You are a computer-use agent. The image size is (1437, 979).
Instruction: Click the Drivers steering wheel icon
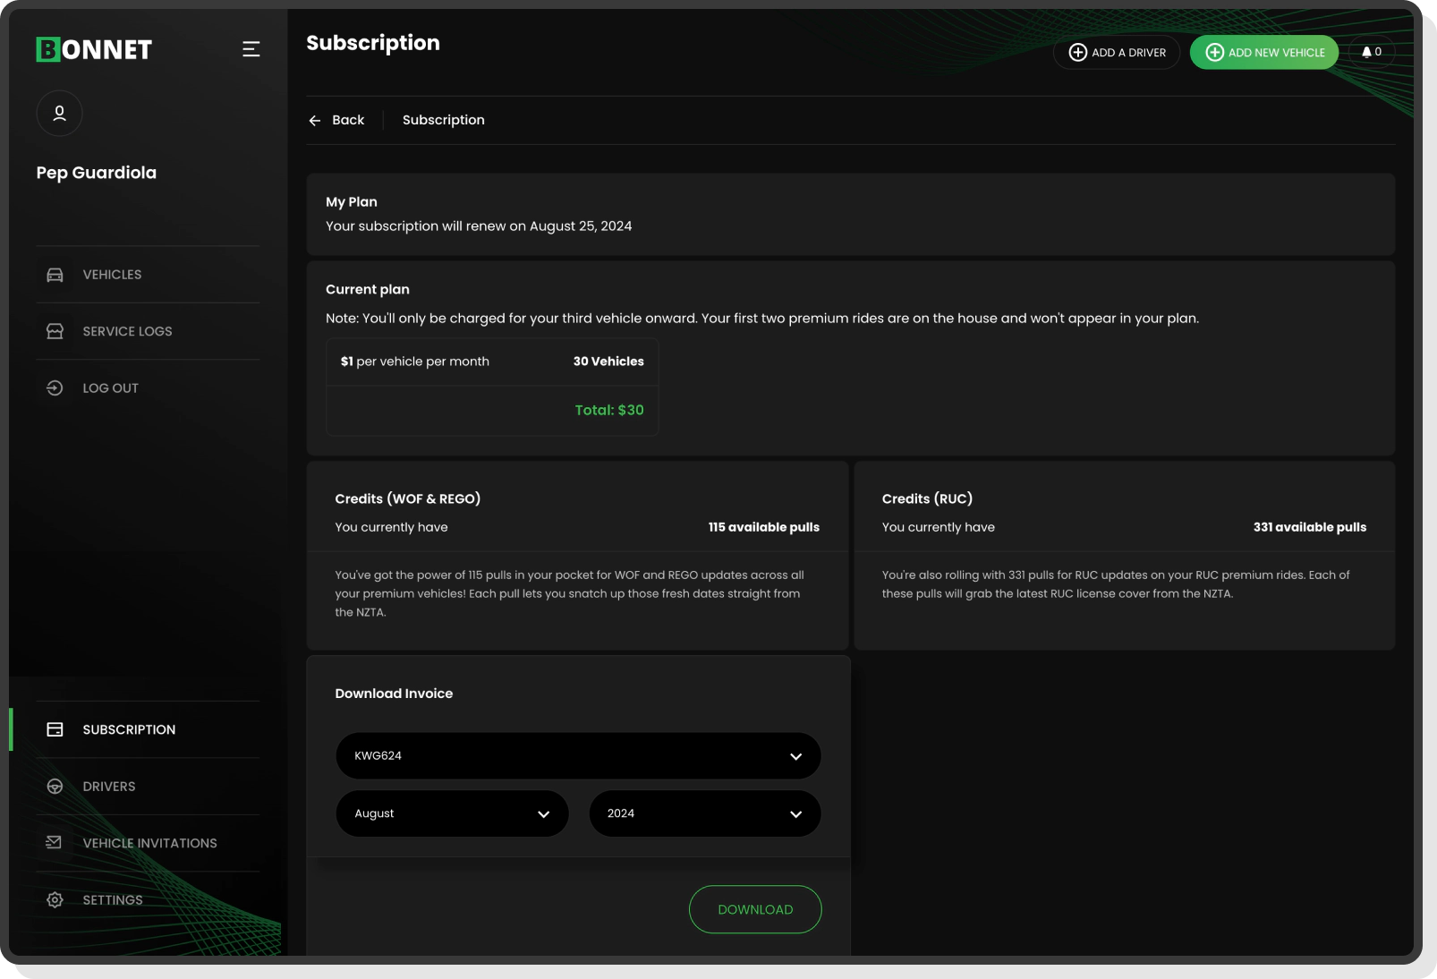[55, 786]
